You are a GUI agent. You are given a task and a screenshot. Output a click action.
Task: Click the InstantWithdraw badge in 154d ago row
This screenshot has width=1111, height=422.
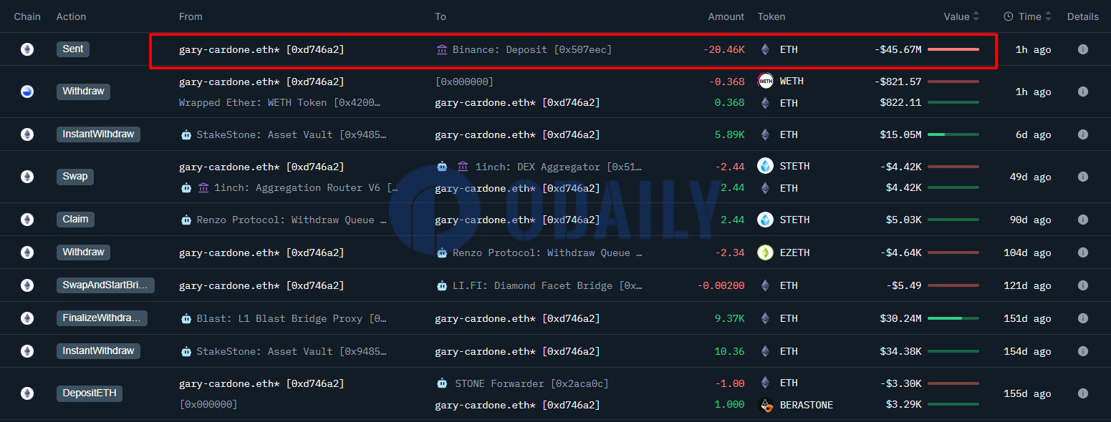coord(98,351)
